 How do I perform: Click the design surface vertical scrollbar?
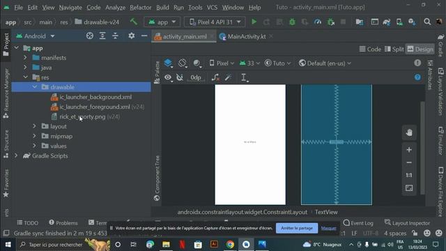pyautogui.click(x=422, y=148)
